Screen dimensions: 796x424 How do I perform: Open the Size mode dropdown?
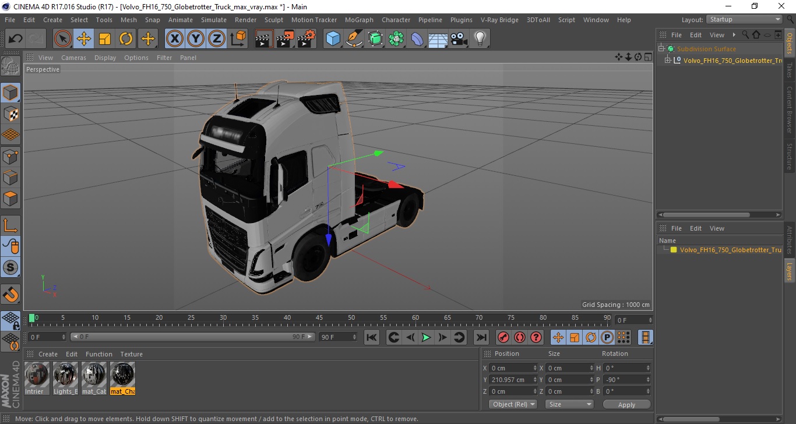pos(569,404)
